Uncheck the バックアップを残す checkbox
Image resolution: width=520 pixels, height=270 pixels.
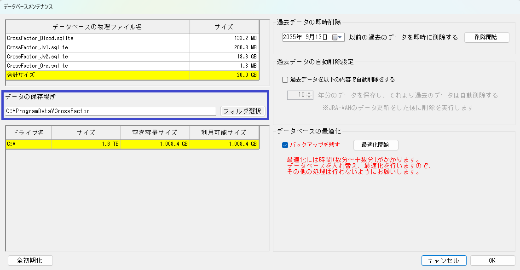[285, 145]
